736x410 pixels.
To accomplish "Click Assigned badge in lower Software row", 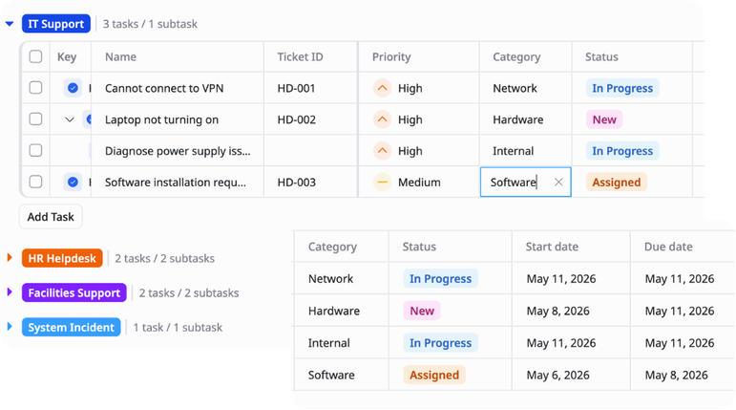I will 434,375.
